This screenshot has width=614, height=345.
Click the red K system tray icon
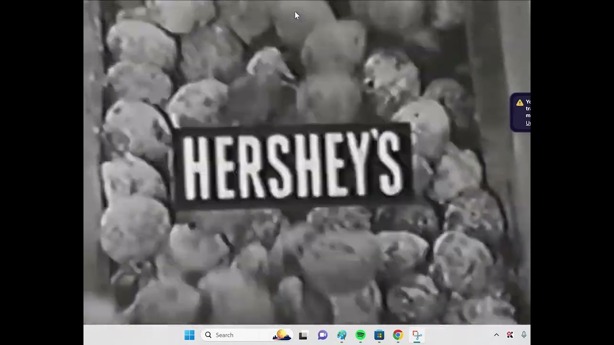[x=510, y=335]
